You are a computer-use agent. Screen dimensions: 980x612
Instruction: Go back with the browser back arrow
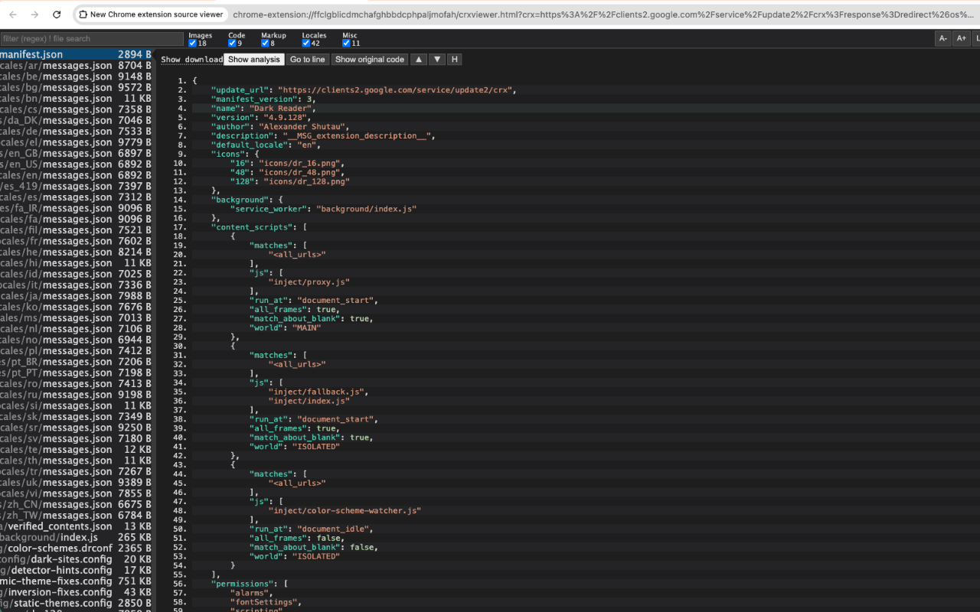(13, 15)
